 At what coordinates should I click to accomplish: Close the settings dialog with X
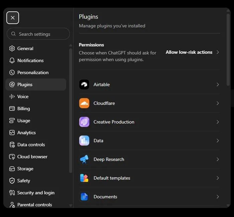13,18
